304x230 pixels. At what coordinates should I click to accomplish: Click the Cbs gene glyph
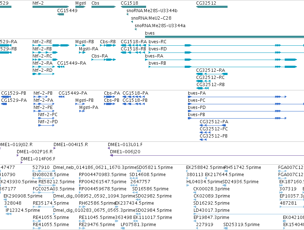[x=104, y=7]
